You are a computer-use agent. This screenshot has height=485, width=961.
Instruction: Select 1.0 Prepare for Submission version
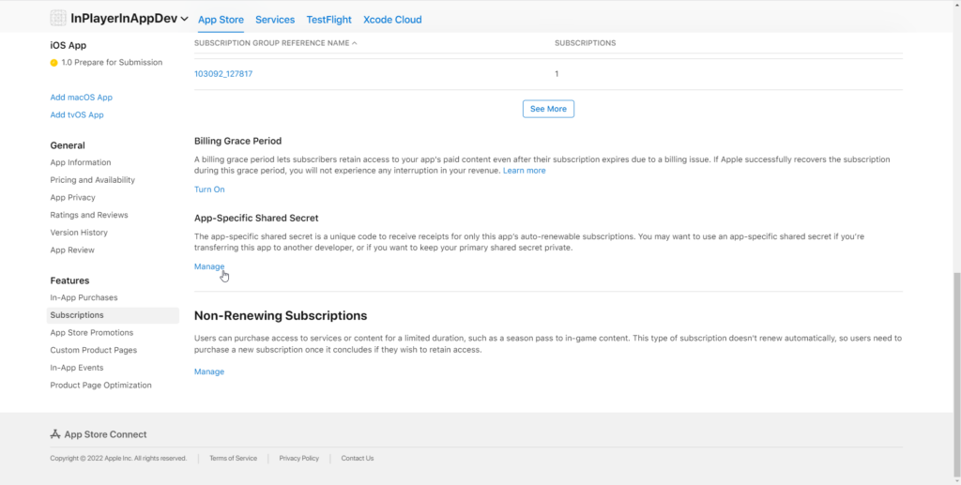click(x=107, y=63)
